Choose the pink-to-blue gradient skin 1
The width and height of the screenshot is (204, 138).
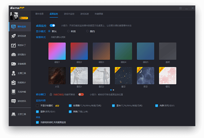pos(57,51)
